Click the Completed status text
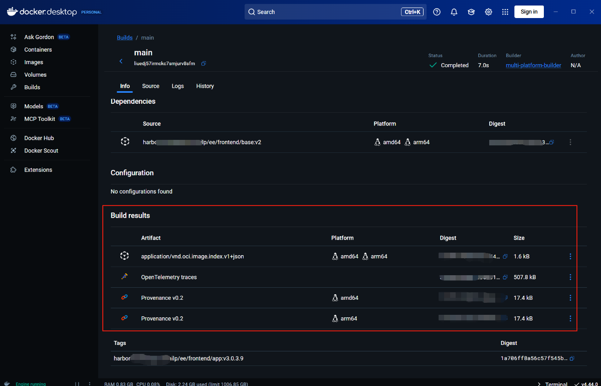The image size is (601, 386). point(455,66)
